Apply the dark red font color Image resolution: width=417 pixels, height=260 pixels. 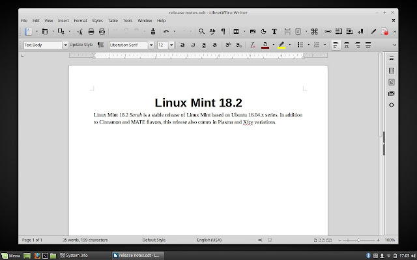(265, 45)
